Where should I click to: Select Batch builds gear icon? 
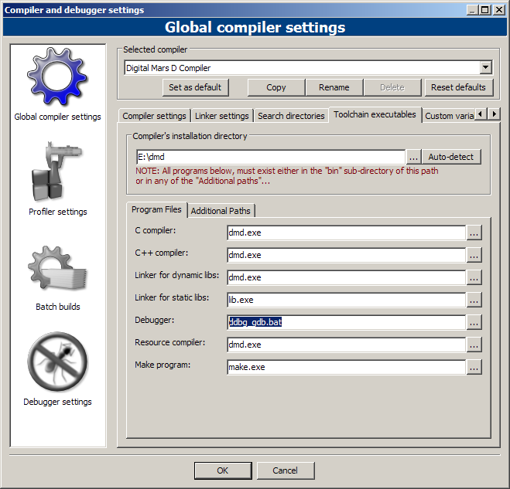pos(57,268)
